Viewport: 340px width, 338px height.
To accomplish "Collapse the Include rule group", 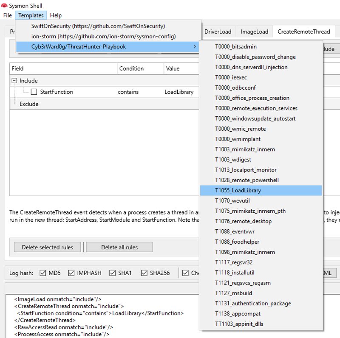I will click(15, 80).
